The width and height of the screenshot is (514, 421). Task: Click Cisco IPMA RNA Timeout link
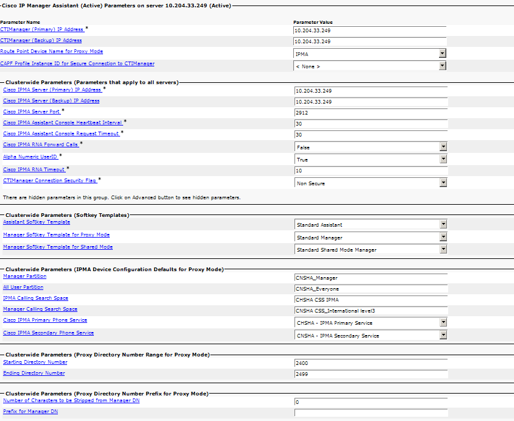(x=34, y=170)
